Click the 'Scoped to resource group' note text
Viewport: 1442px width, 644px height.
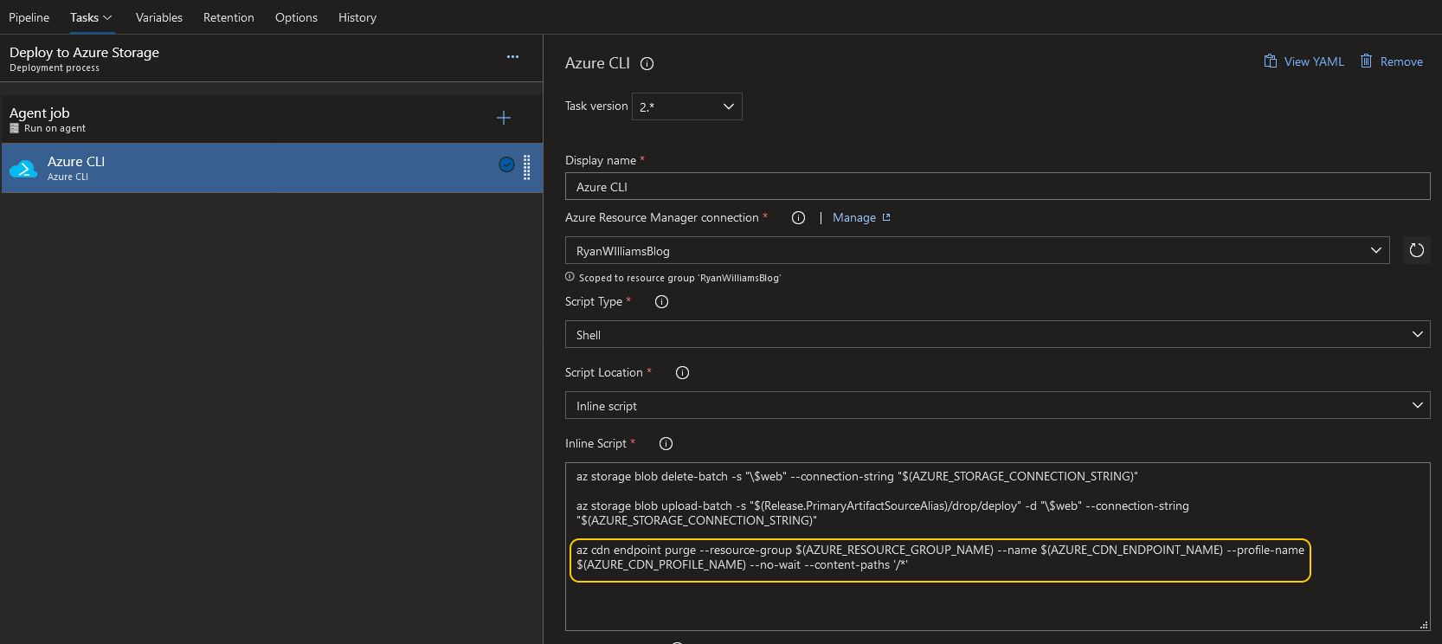(x=679, y=278)
